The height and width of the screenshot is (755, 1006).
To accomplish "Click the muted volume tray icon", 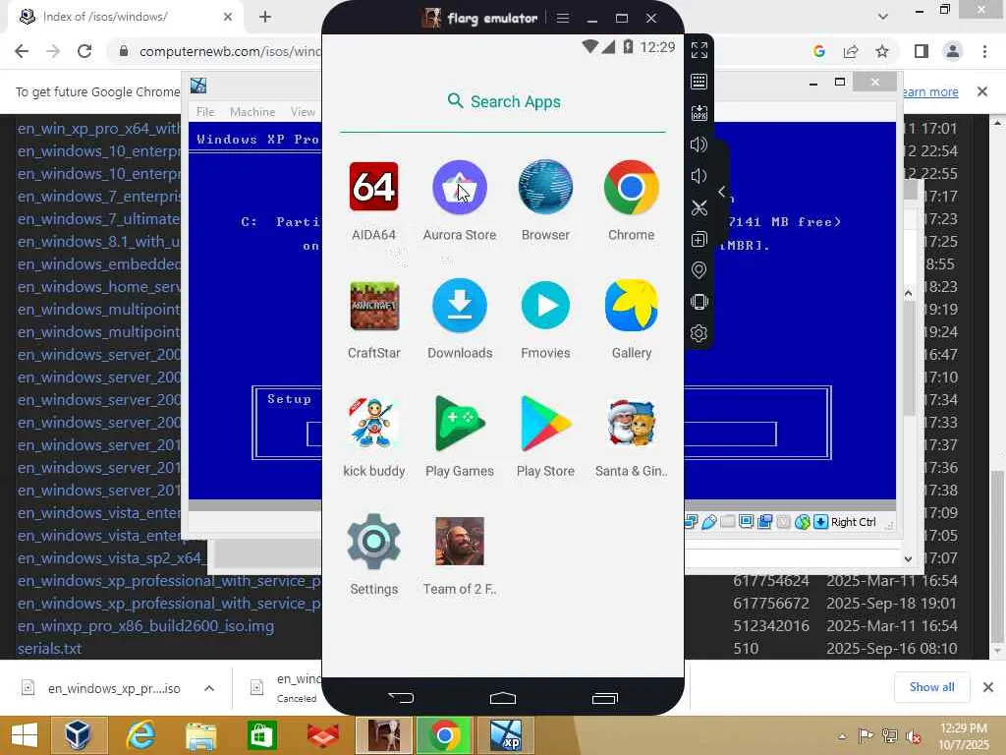I will click(x=913, y=736).
